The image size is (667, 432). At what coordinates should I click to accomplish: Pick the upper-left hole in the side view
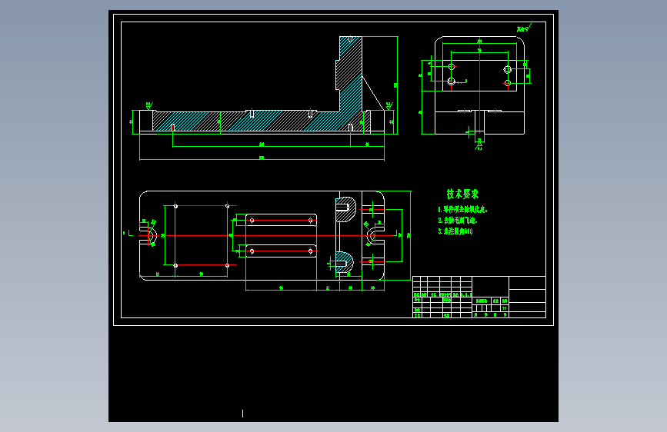coord(452,67)
